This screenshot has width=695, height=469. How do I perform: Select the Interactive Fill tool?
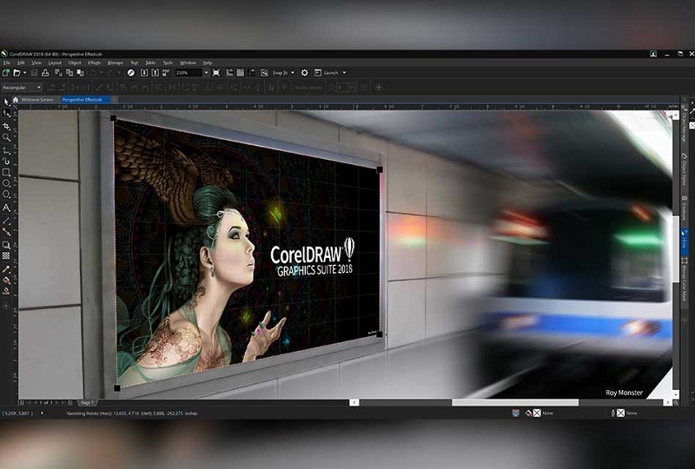pyautogui.click(x=6, y=280)
